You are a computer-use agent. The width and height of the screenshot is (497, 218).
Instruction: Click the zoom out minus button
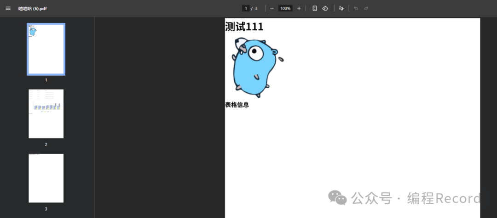tap(272, 8)
